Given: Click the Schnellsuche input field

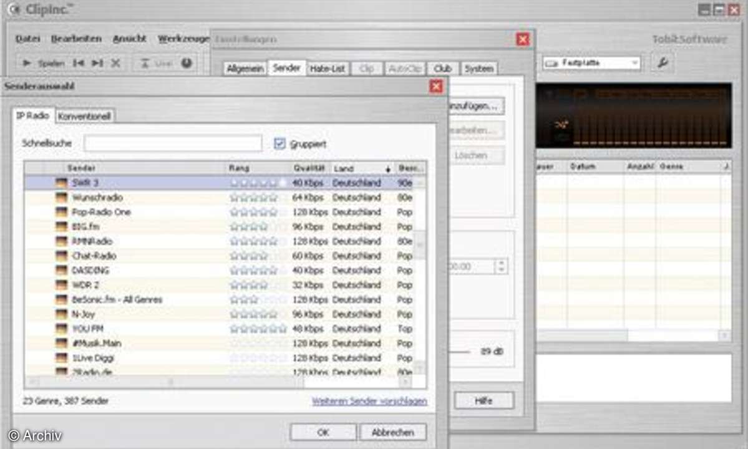Looking at the screenshot, I should (173, 143).
